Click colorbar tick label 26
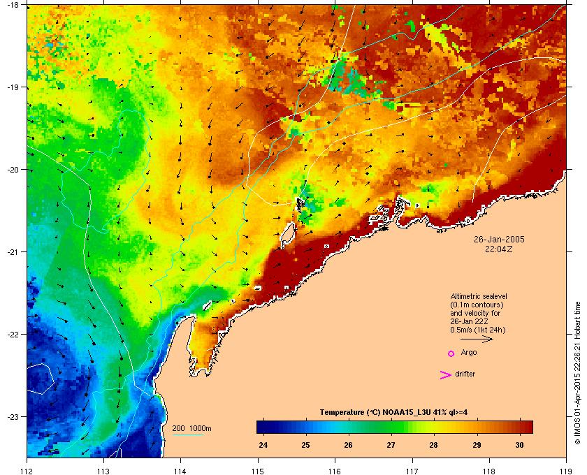Image resolution: width=587 pixels, height=475 pixels. (x=349, y=445)
